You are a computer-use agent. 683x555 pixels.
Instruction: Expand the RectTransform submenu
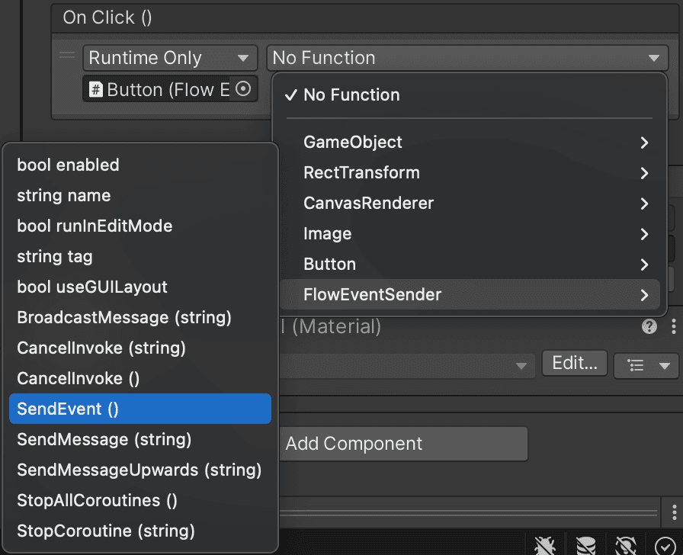(x=470, y=173)
